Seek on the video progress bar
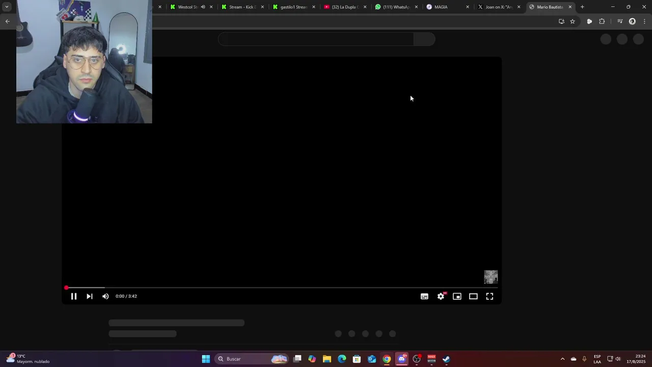The width and height of the screenshot is (652, 367). [282, 288]
